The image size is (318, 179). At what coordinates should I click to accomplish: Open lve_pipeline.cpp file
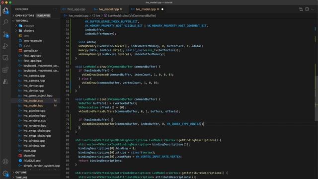coord(34,111)
